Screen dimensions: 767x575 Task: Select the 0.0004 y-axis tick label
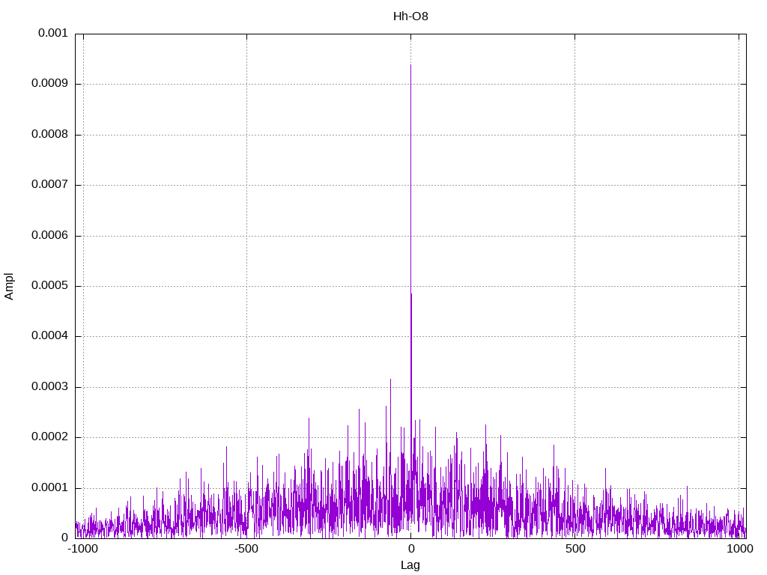click(49, 336)
